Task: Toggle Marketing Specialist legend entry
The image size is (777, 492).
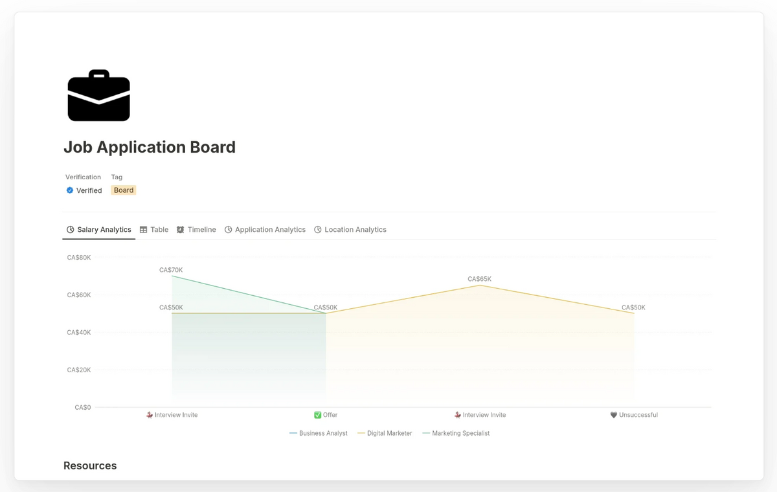Action: pos(456,433)
